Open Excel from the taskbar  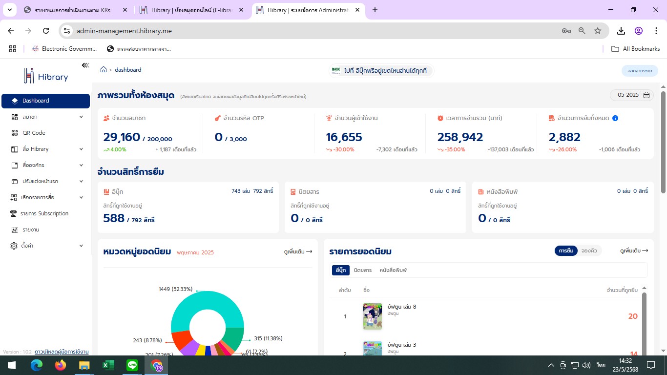pyautogui.click(x=108, y=365)
